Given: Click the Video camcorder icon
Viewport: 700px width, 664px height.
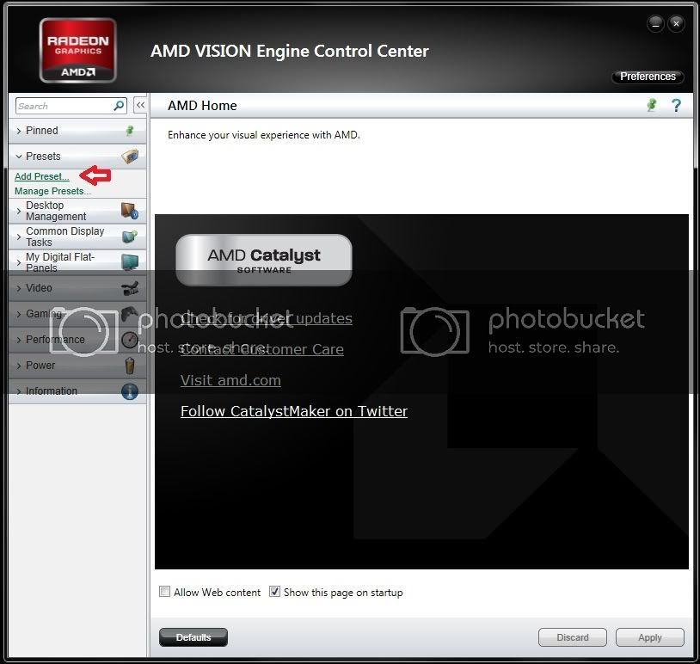Looking at the screenshot, I should click(130, 288).
